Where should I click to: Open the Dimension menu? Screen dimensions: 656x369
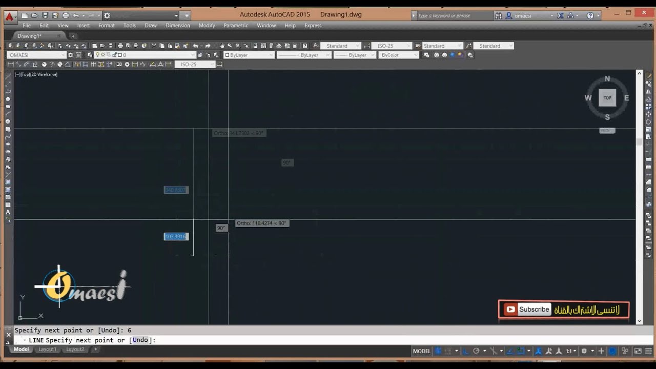click(178, 25)
